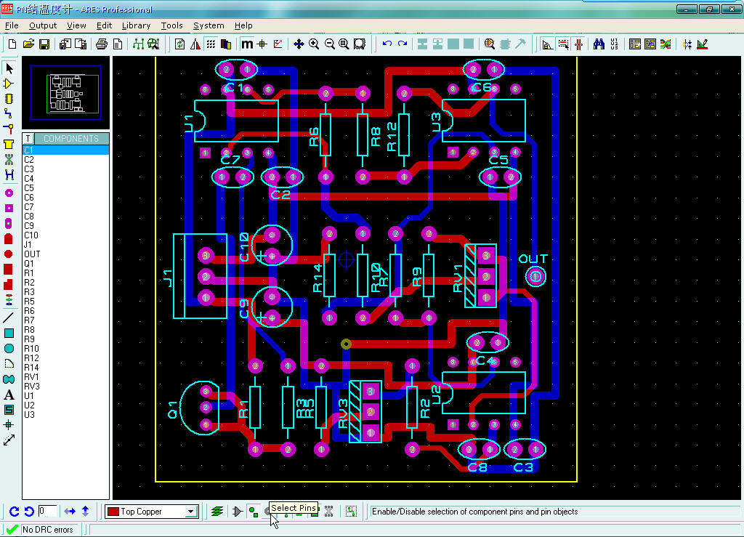Open the Tools menu
This screenshot has height=537, width=744.
[x=171, y=25]
